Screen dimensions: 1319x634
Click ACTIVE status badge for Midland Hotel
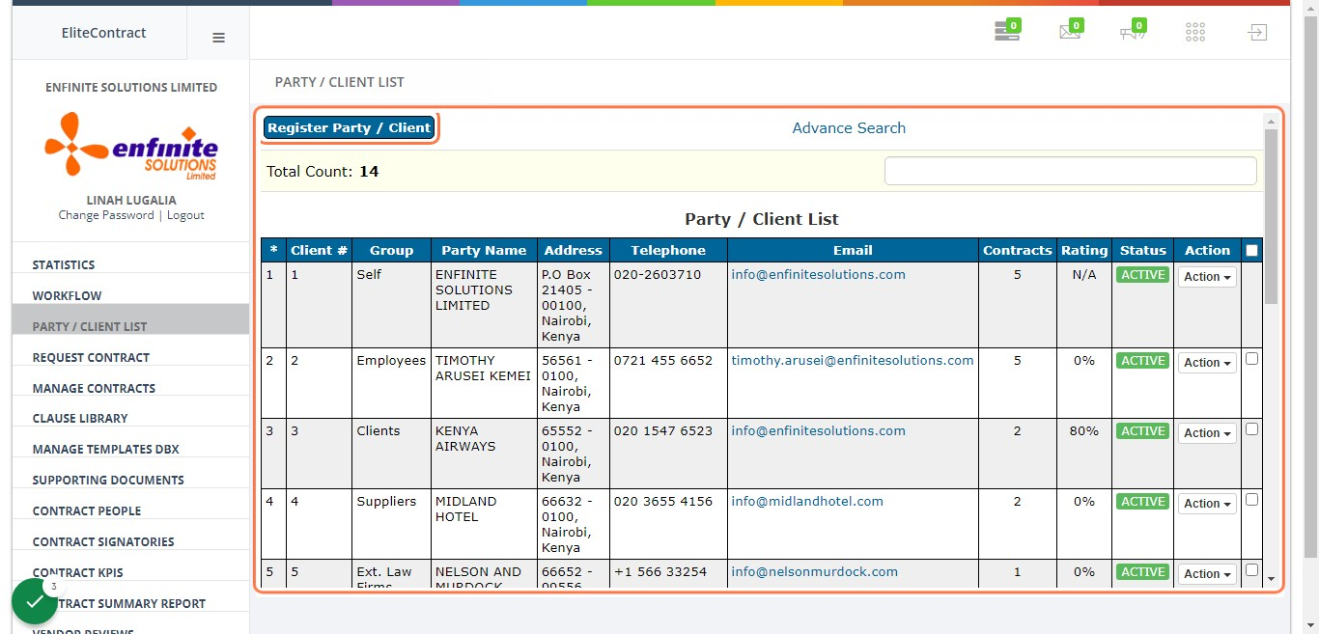(1142, 502)
